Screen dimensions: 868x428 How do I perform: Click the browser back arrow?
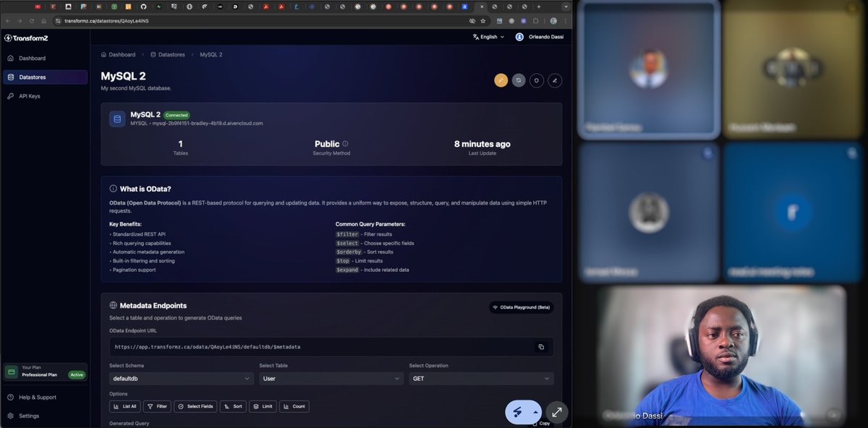pos(8,21)
